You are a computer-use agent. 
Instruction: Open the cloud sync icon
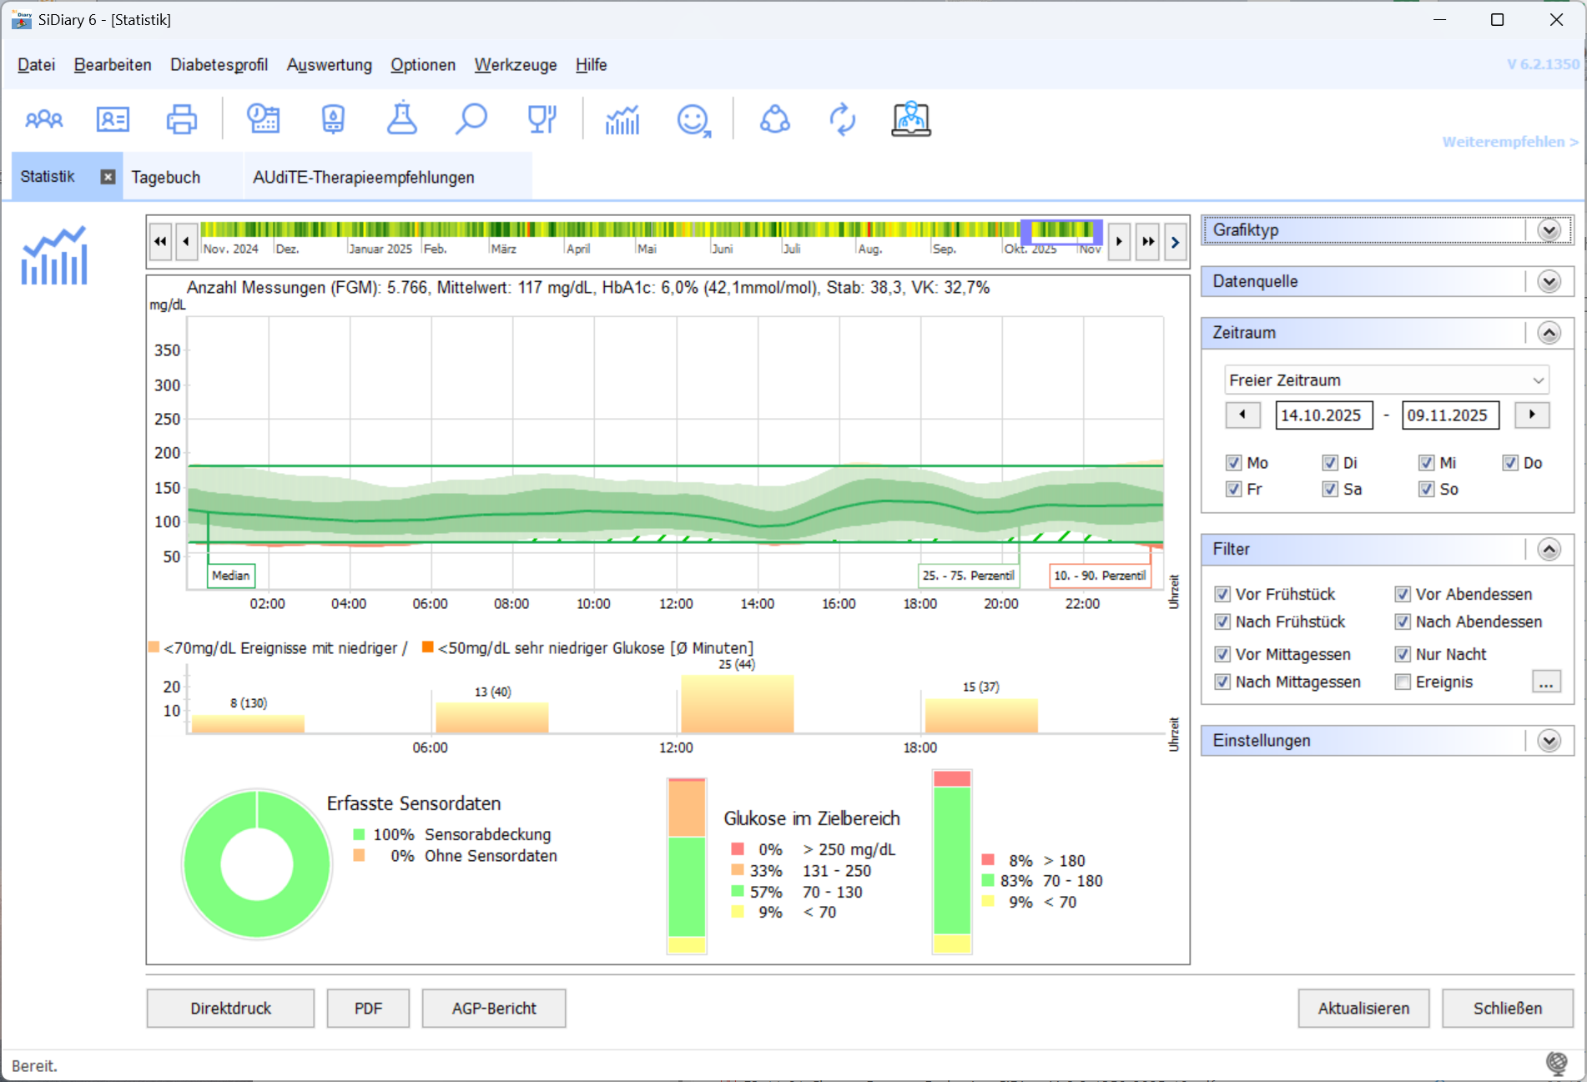coord(774,118)
